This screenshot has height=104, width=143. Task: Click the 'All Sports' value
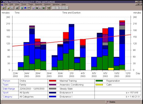(x=24, y=93)
